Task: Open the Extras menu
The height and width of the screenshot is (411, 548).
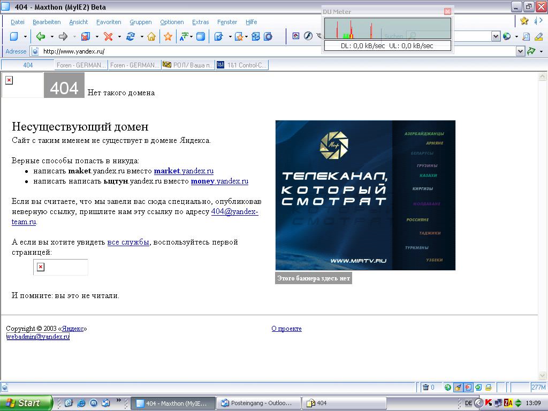Action: 200,21
